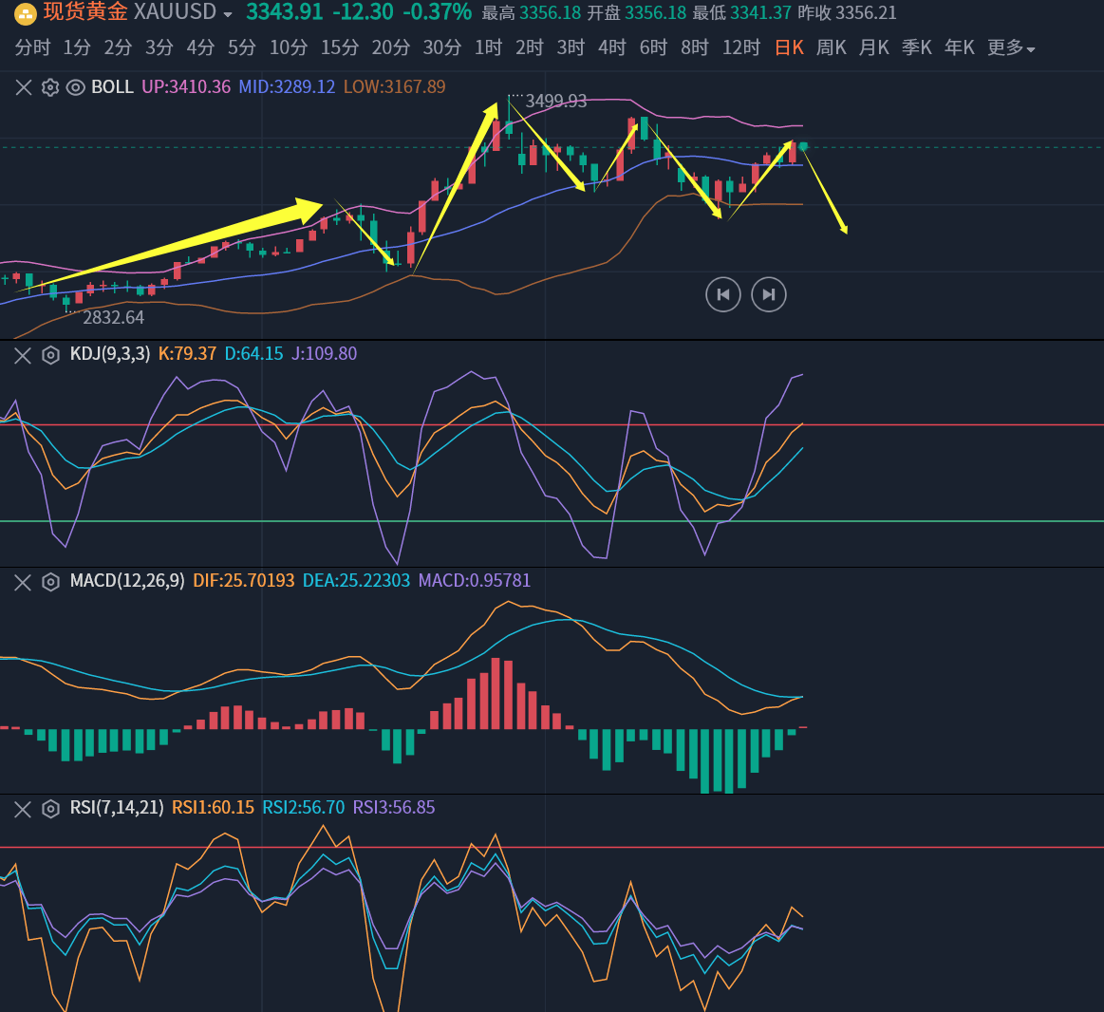Select the 2分 timeframe
This screenshot has width=1104, height=1012.
pos(119,47)
